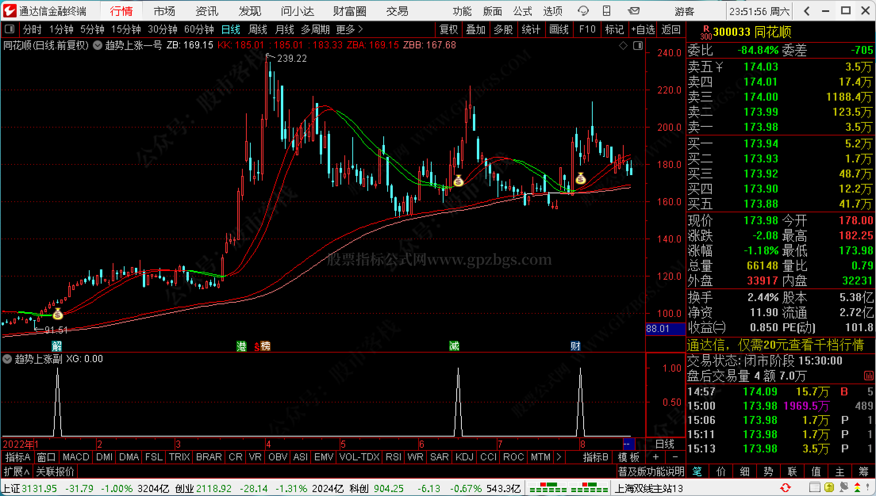
Task: Click the gold coin icon in status bar
Action: pos(829,488)
